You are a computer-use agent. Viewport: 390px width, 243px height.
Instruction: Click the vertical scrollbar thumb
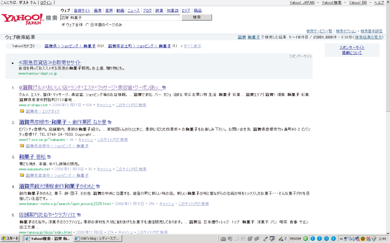(x=388, y=59)
